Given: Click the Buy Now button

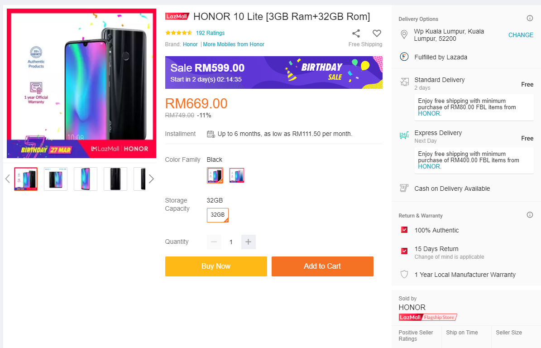Looking at the screenshot, I should tap(216, 266).
